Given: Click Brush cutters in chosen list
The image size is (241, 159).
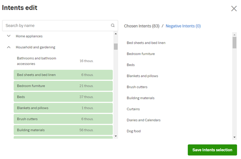Looking at the screenshot, I should pyautogui.click(x=137, y=87).
